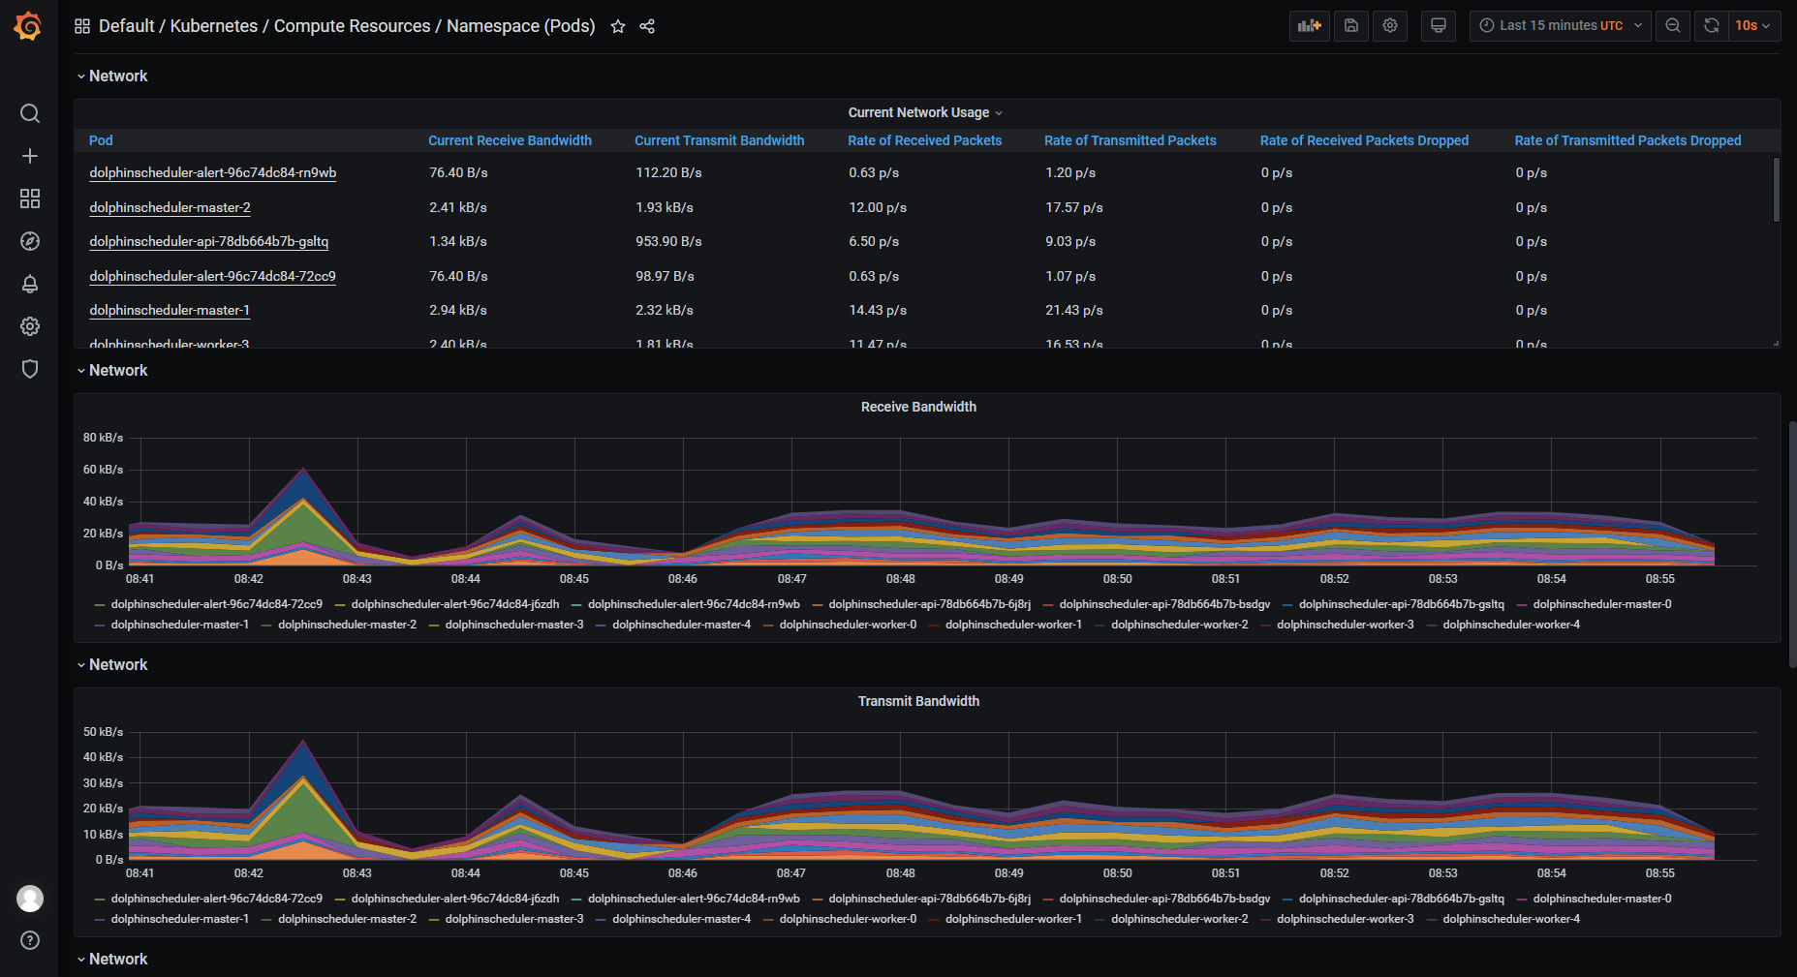Viewport: 1797px width, 977px height.
Task: Click the share dashboard icon
Action: point(647,26)
